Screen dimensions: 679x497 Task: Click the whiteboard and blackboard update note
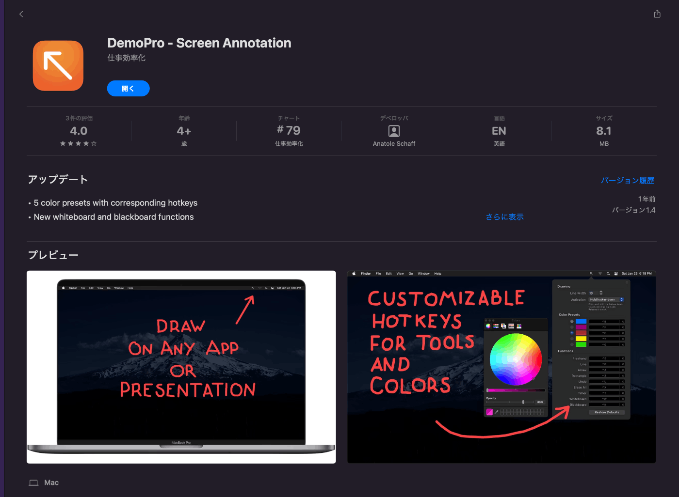pos(113,217)
